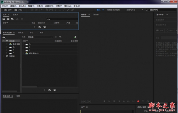Select the Marquee Selection tool
The width and height of the screenshot is (178, 113).
60,10
